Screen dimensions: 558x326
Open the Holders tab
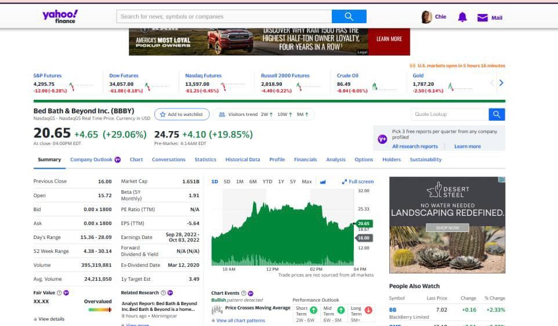392,160
